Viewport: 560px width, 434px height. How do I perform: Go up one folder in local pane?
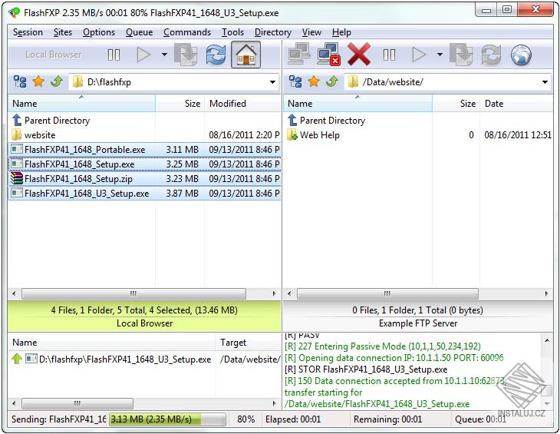[57, 82]
